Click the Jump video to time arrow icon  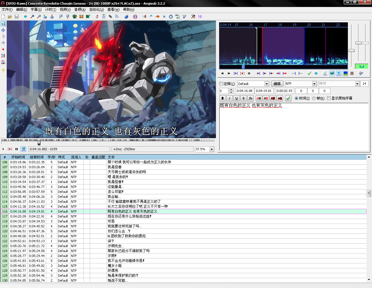26,17
